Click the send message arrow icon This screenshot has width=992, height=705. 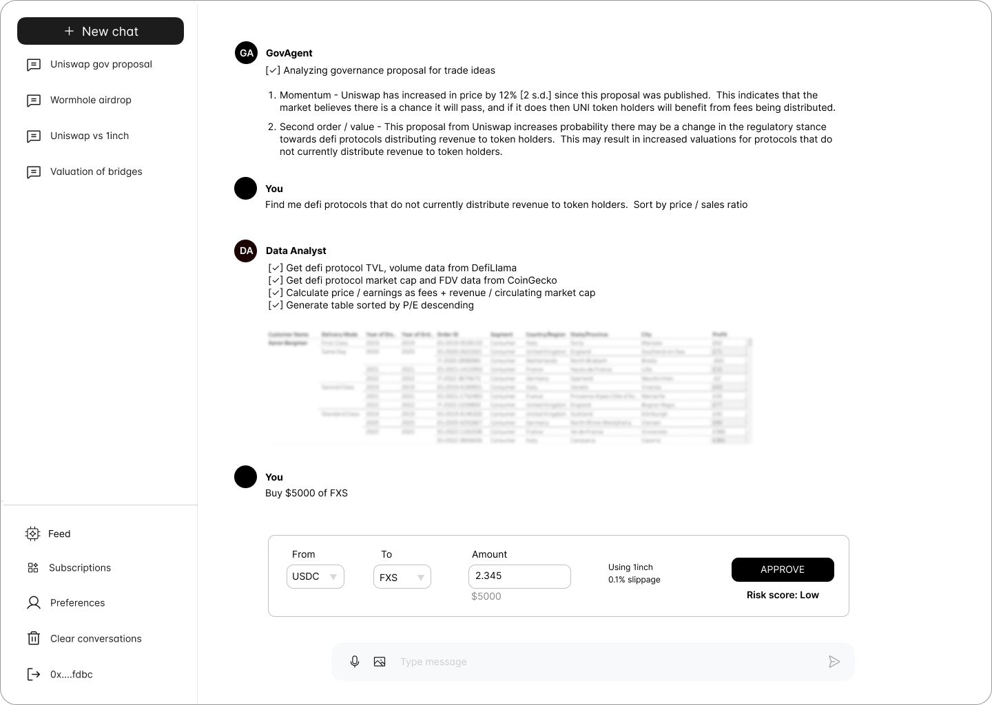pyautogui.click(x=834, y=662)
